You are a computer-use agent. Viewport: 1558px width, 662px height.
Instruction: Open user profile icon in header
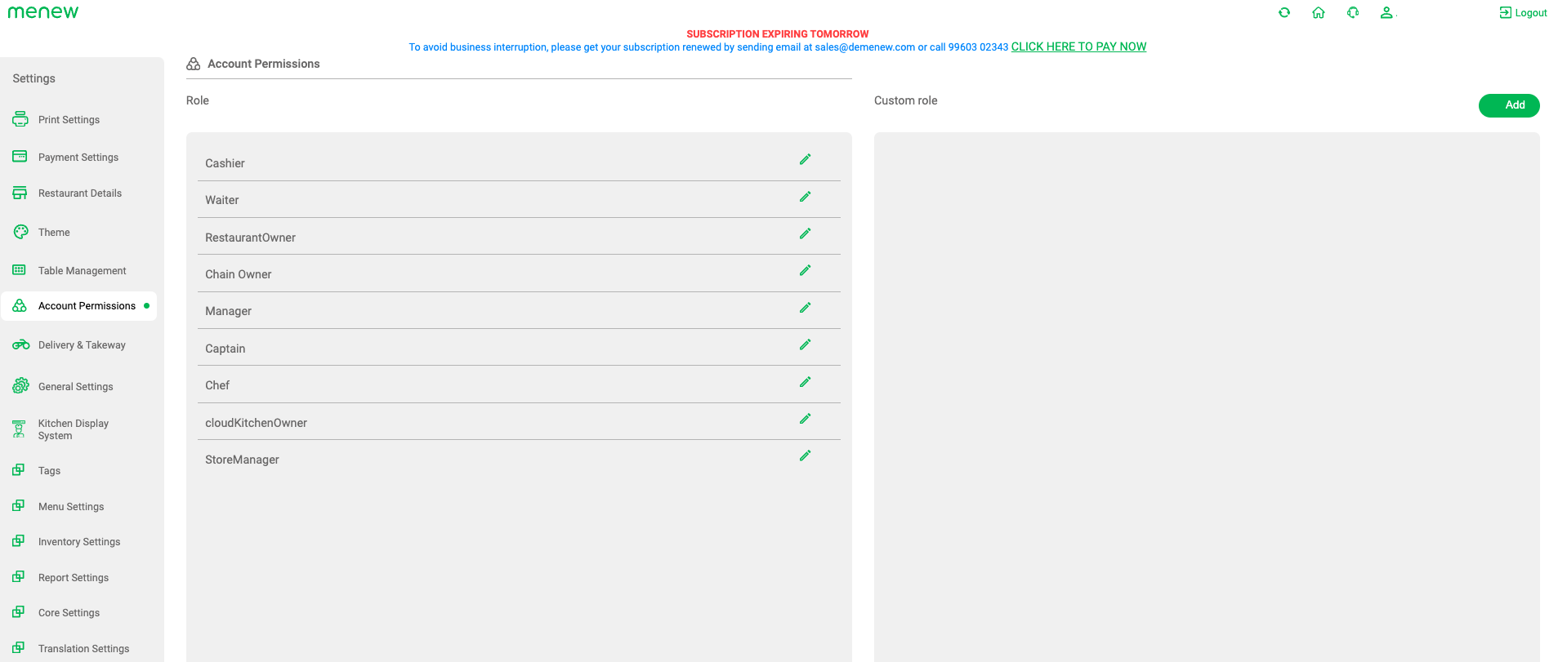[1386, 12]
